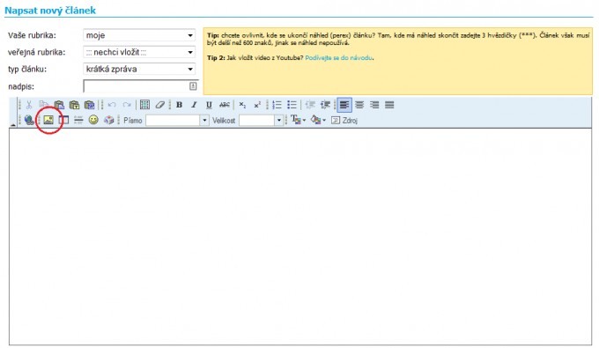This screenshot has width=599, height=348.
Task: Click Paste as plain text icon
Action: pos(74,105)
